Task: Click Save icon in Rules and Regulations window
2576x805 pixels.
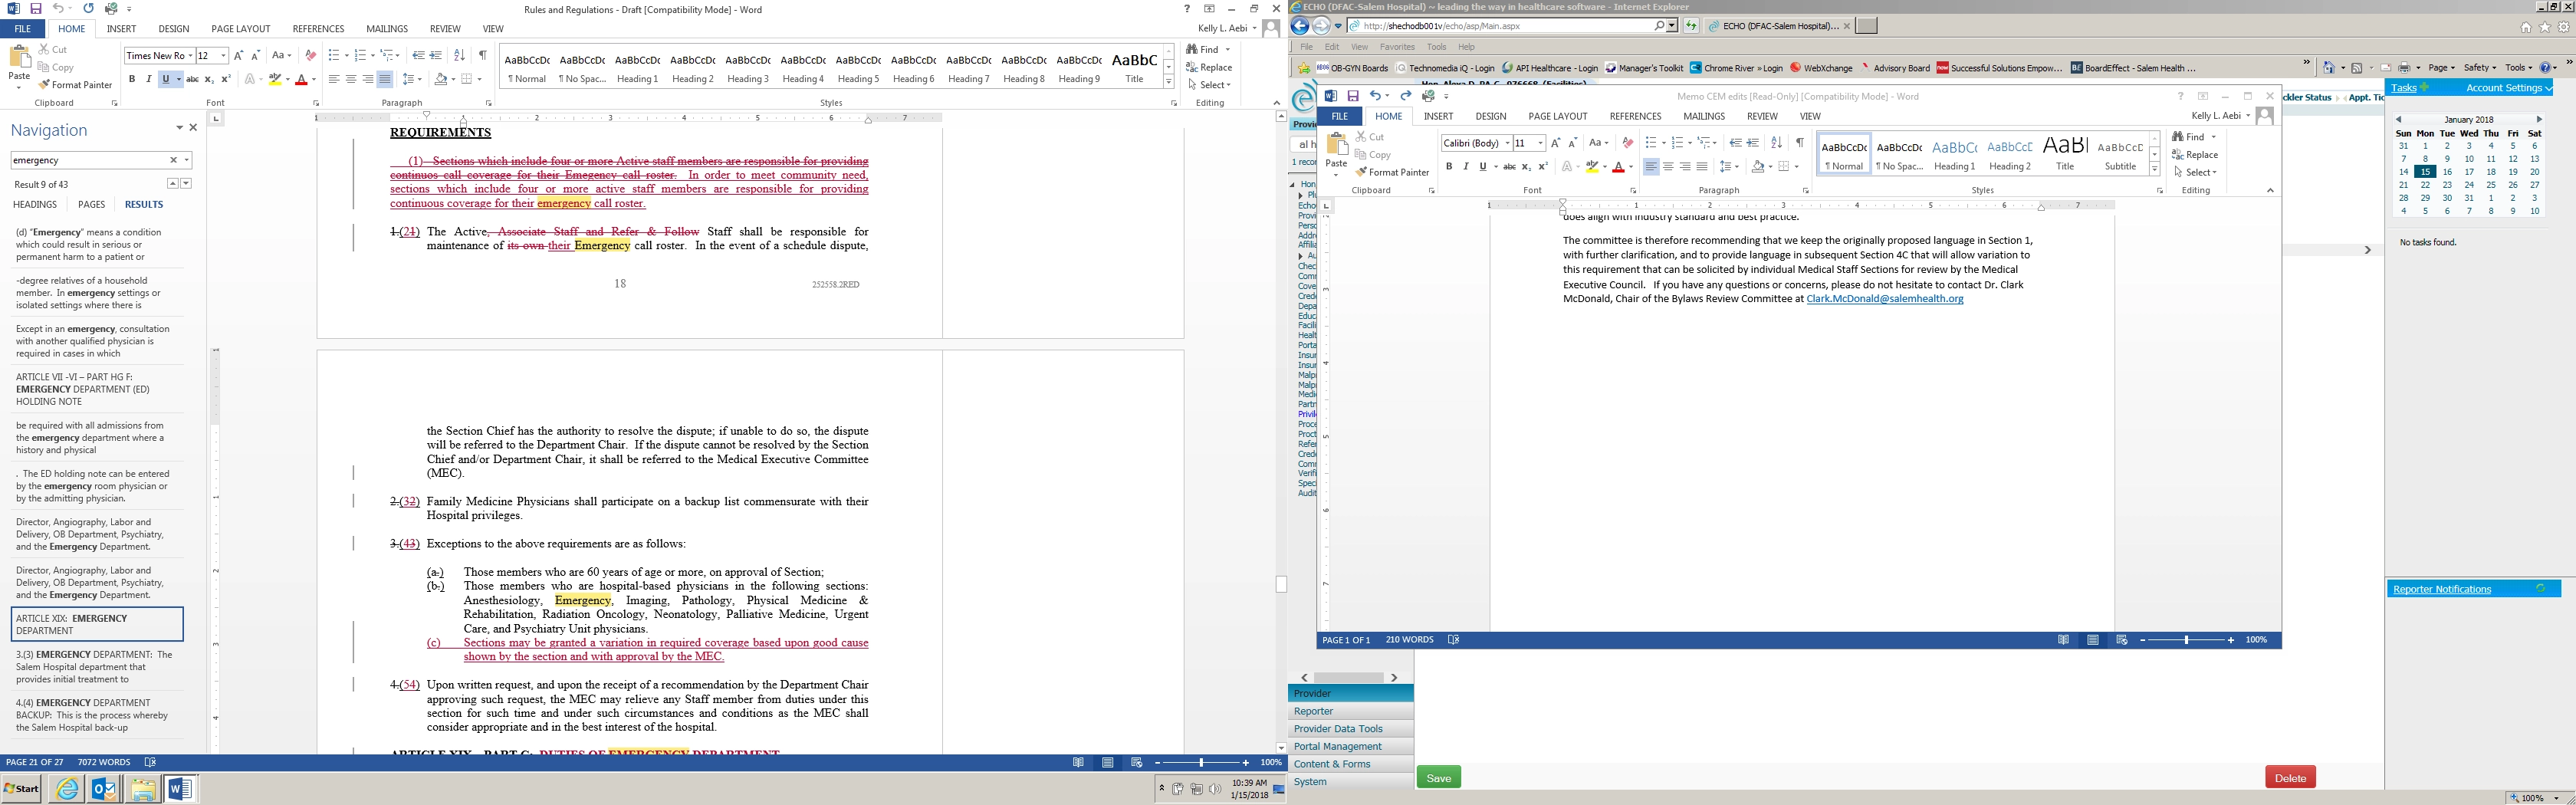Action: click(x=35, y=9)
